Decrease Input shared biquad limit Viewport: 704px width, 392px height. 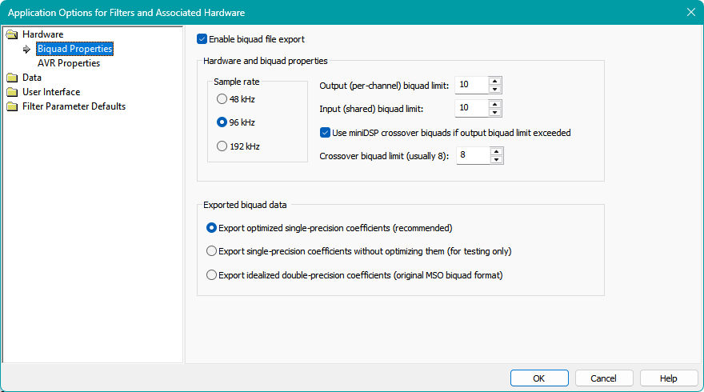pos(494,112)
